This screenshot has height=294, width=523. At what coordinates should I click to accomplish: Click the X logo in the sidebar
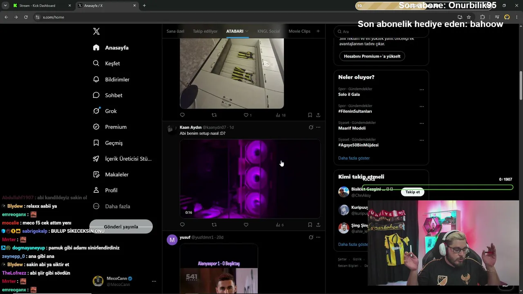96,31
